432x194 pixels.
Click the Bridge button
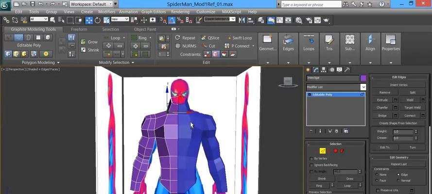(x=382, y=115)
